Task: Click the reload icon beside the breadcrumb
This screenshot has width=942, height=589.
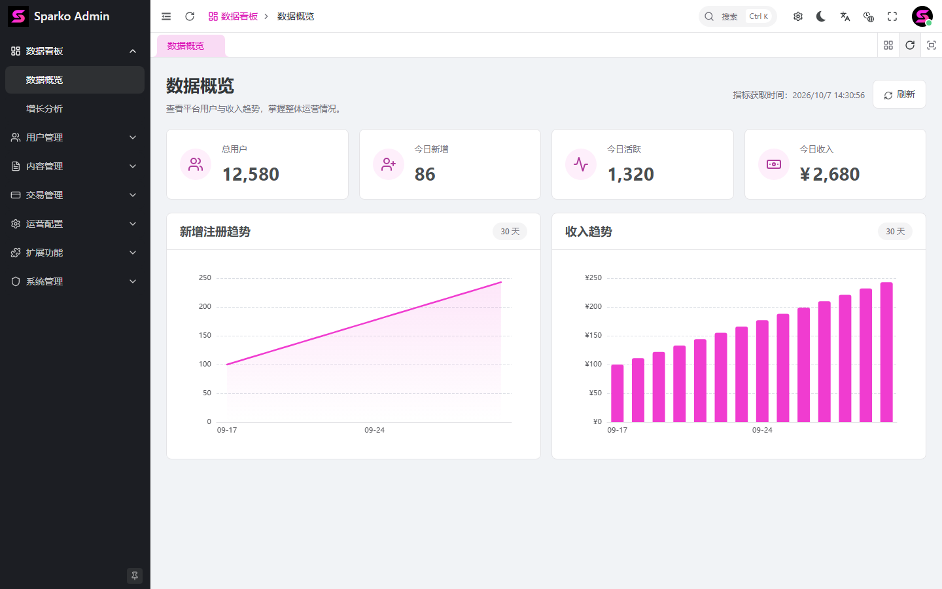Action: click(x=190, y=16)
